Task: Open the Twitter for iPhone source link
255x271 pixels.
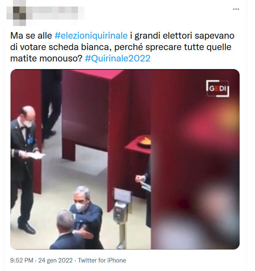Action: (102, 260)
